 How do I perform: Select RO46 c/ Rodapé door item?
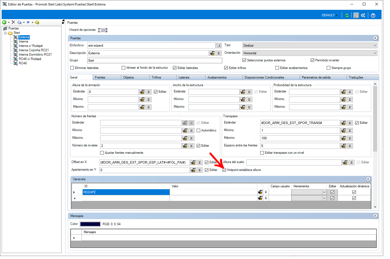point(30,59)
